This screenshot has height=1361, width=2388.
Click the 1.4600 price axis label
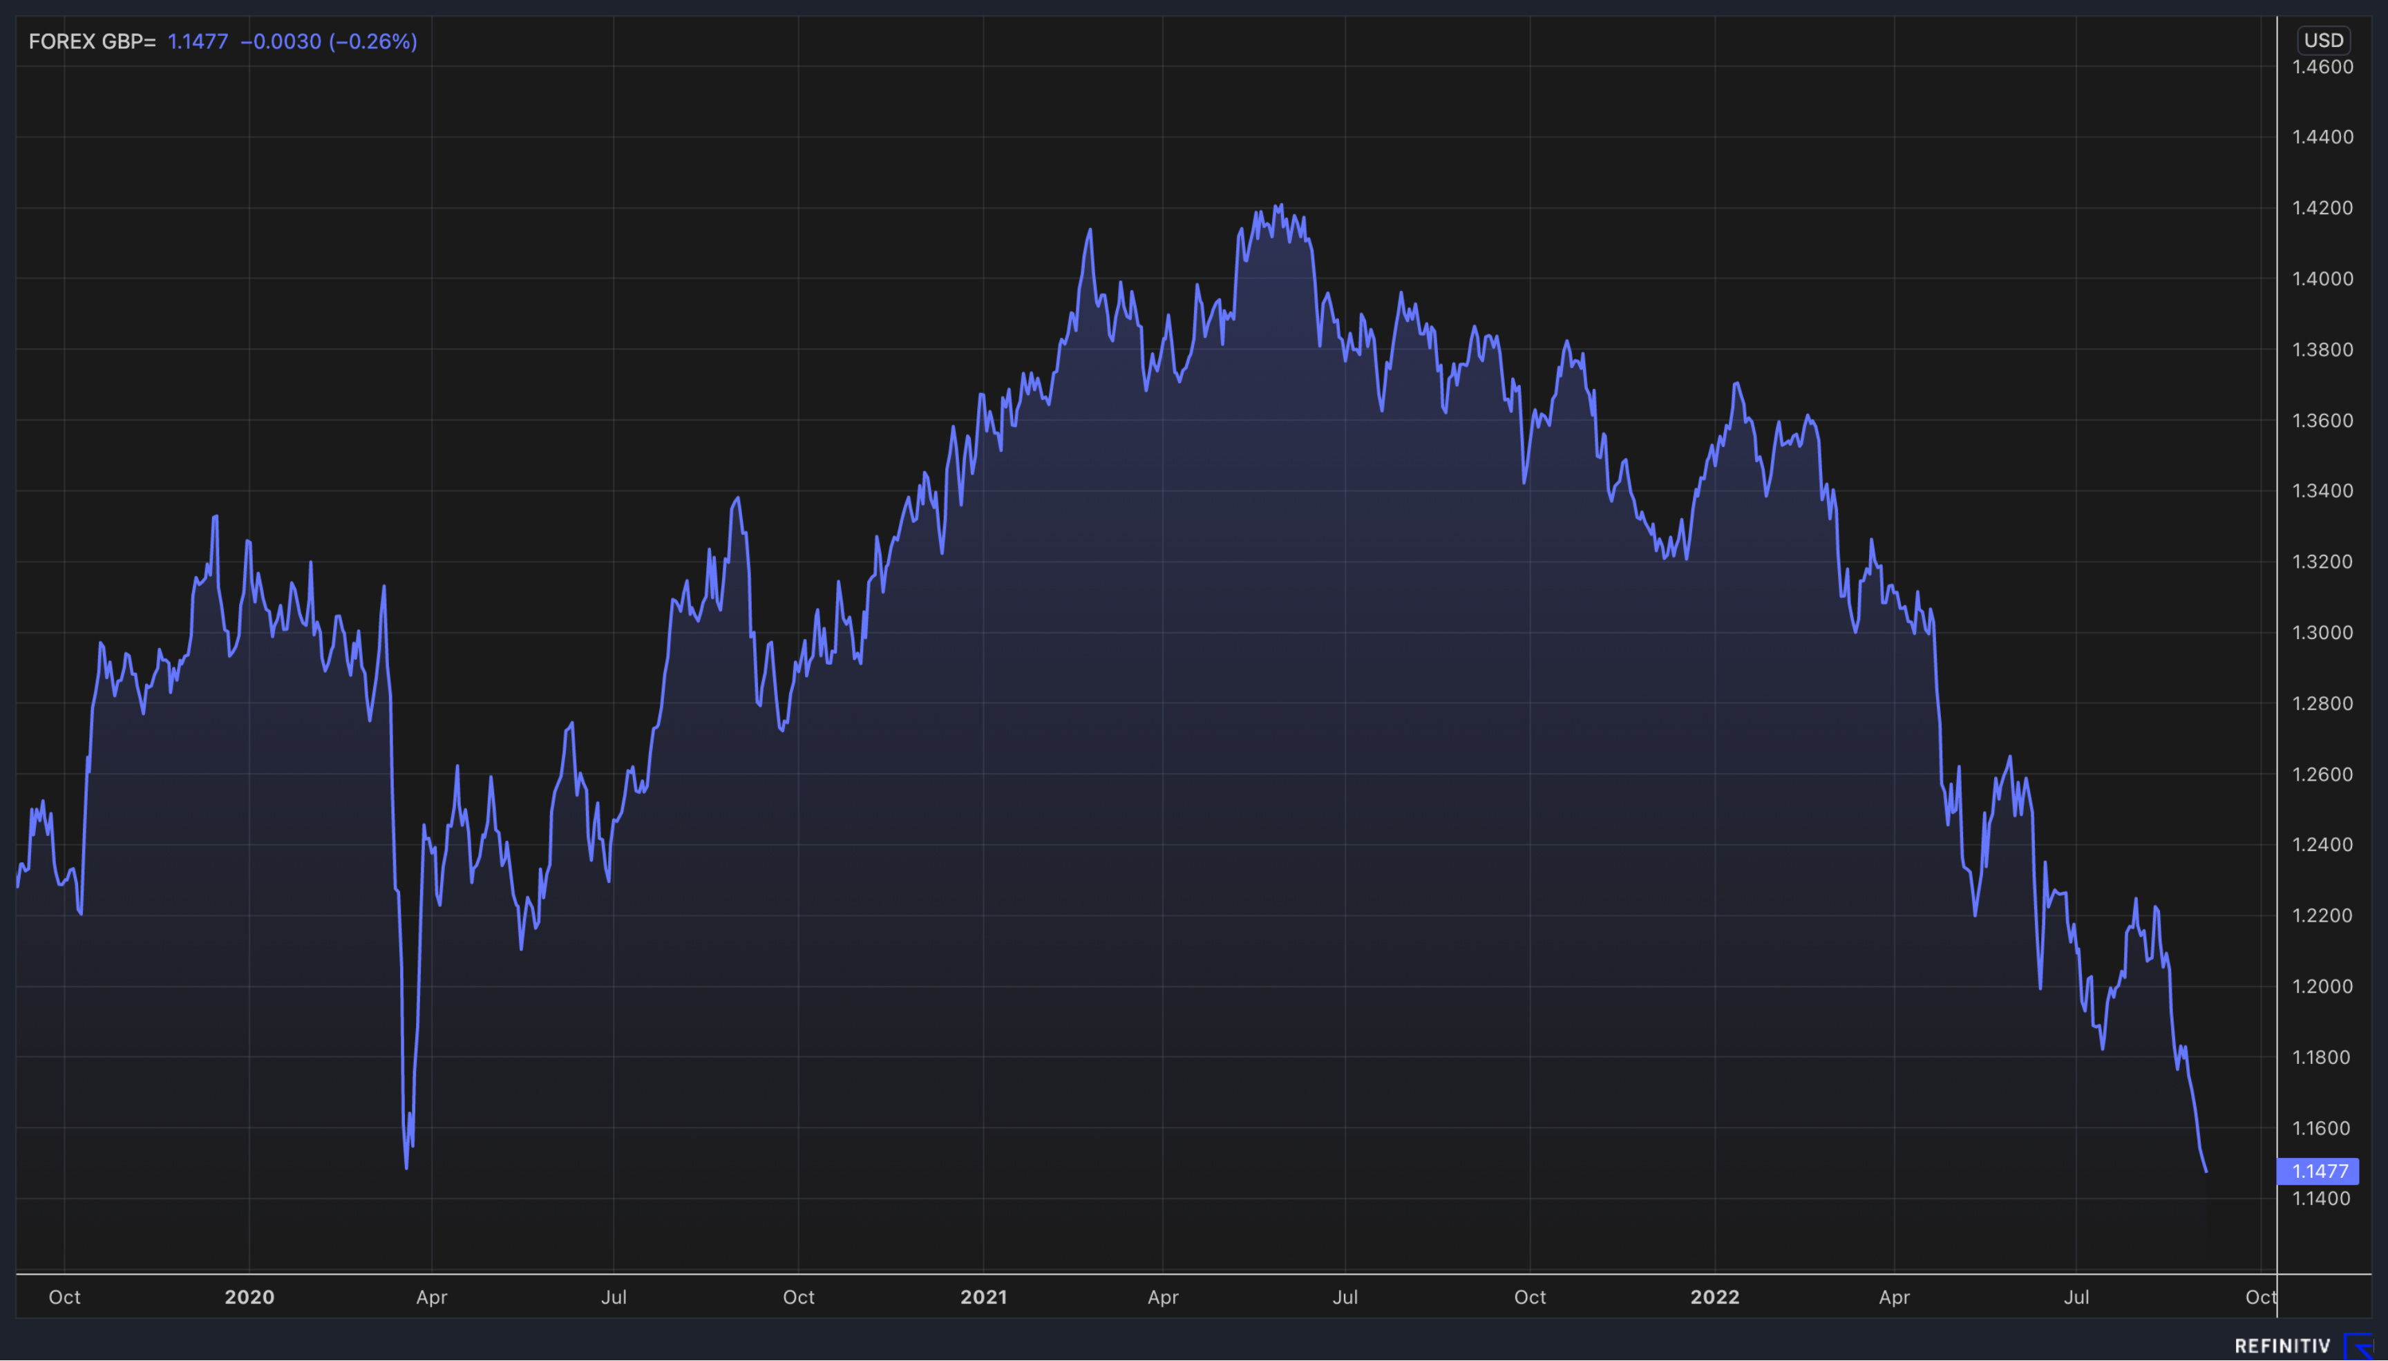coord(2322,66)
